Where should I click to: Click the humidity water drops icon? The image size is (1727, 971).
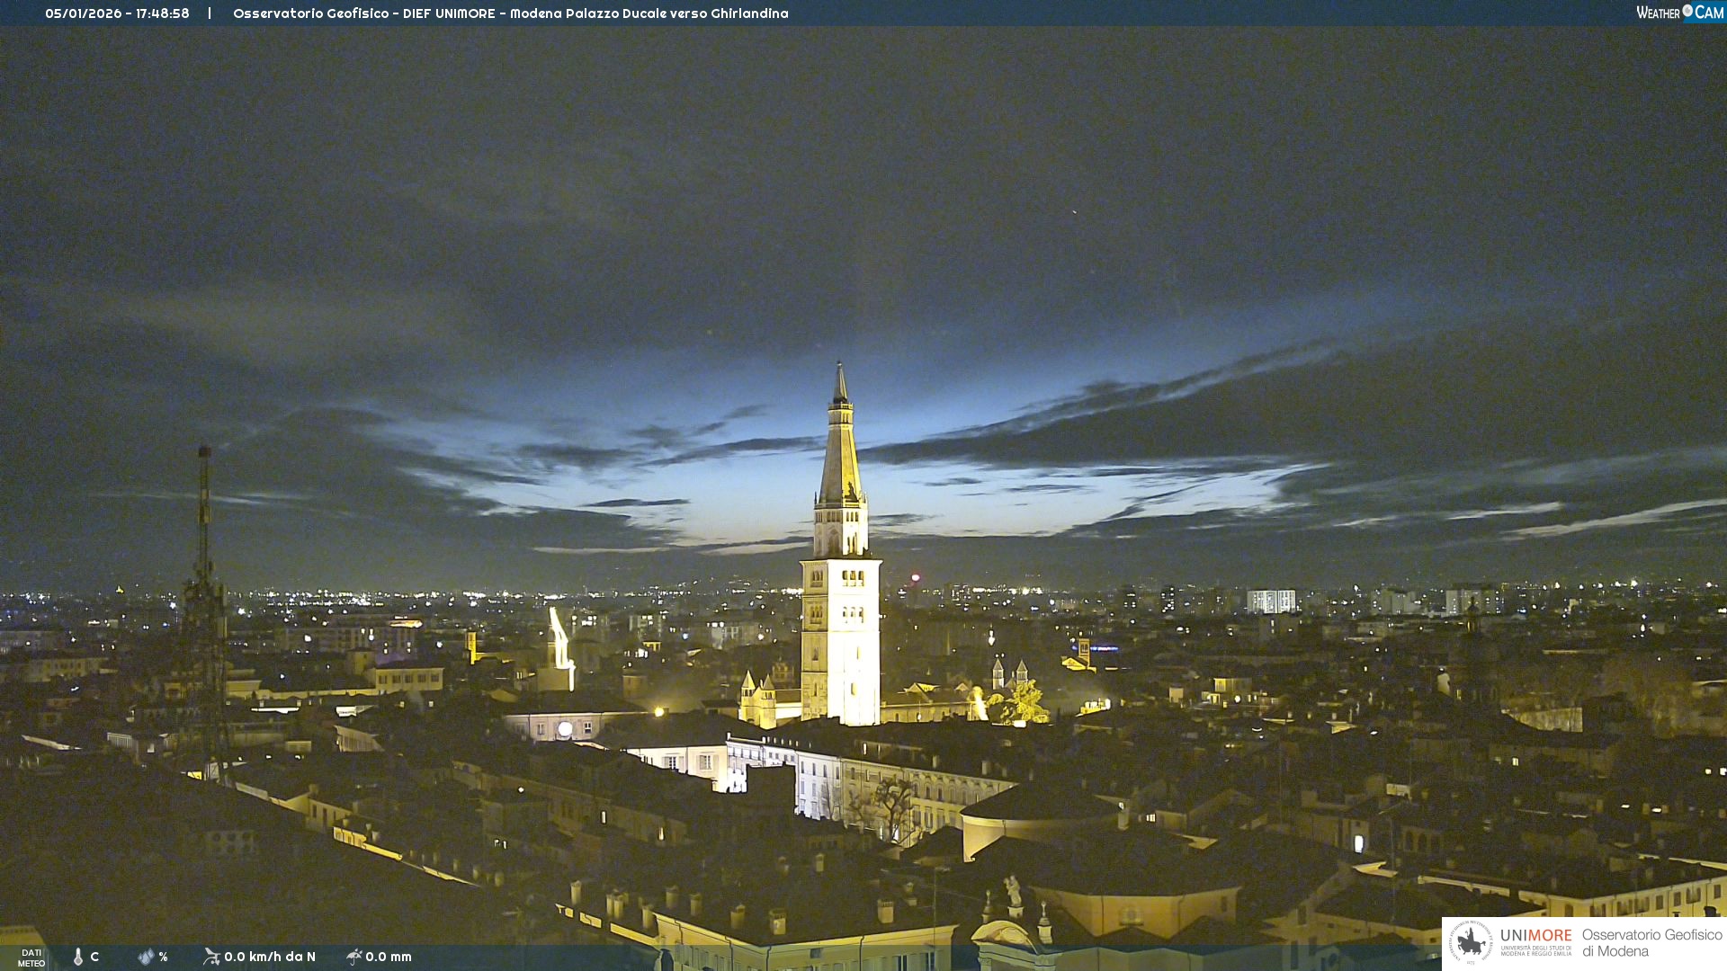click(x=146, y=957)
